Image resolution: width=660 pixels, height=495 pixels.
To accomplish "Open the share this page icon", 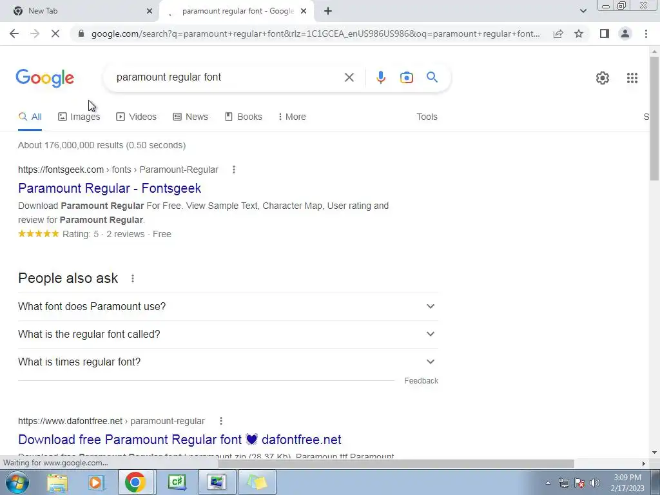I will (x=558, y=34).
